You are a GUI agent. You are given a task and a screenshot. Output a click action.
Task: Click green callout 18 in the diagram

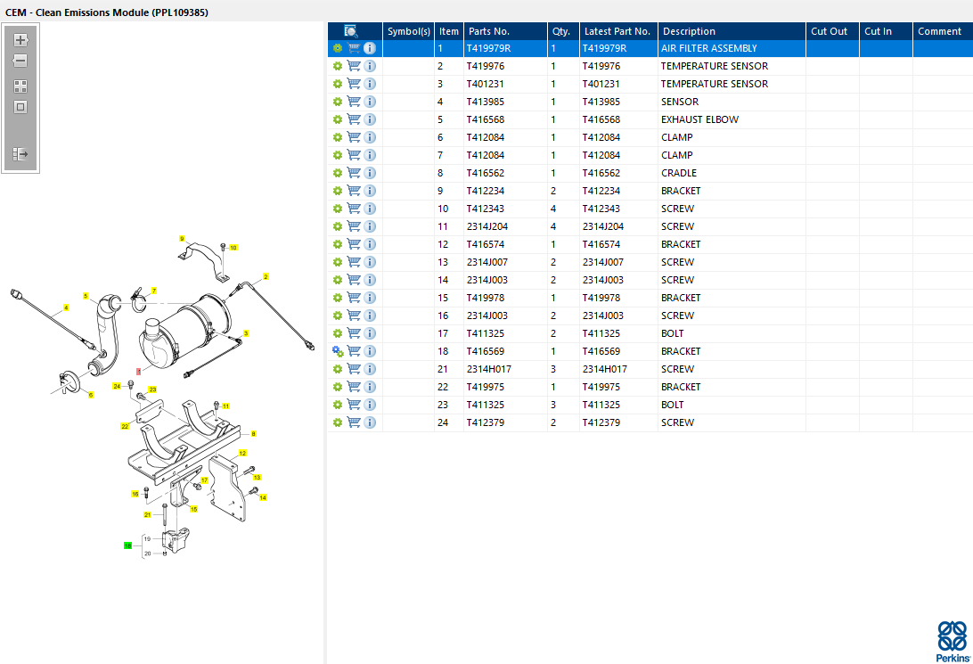127,545
